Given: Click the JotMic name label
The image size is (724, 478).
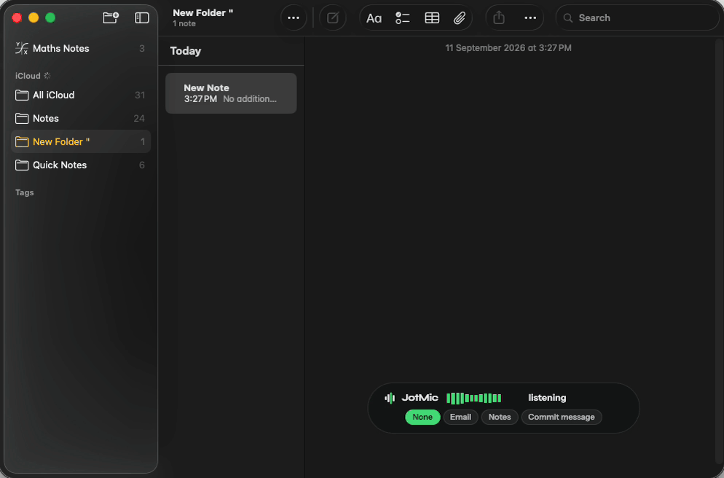Looking at the screenshot, I should 420,398.
